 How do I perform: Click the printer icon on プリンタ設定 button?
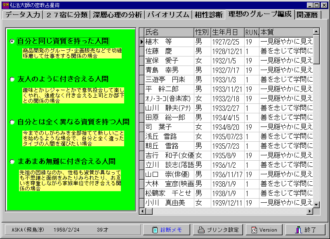(201, 230)
